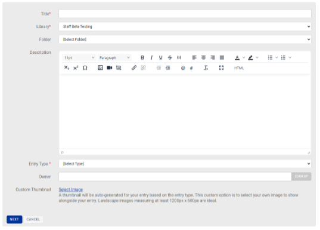This screenshot has height=230, width=320.
Task: Click the Lookup button beside Owner
Action: click(x=301, y=176)
